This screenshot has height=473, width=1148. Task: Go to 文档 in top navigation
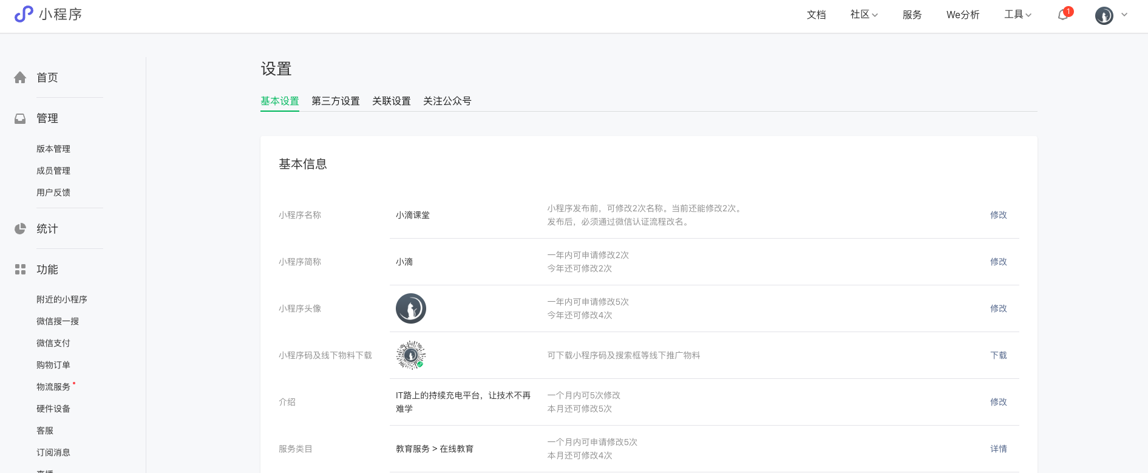pos(816,15)
